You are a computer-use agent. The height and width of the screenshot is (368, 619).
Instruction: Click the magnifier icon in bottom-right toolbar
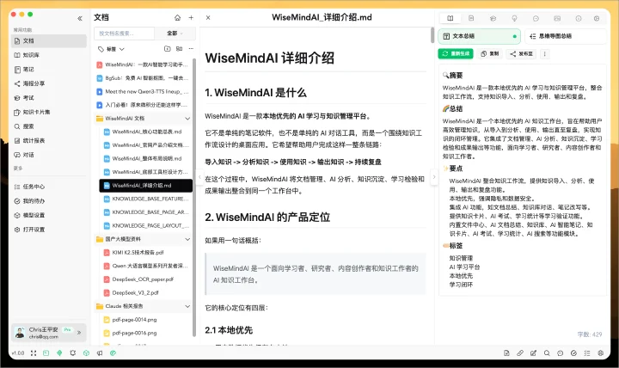[547, 353]
